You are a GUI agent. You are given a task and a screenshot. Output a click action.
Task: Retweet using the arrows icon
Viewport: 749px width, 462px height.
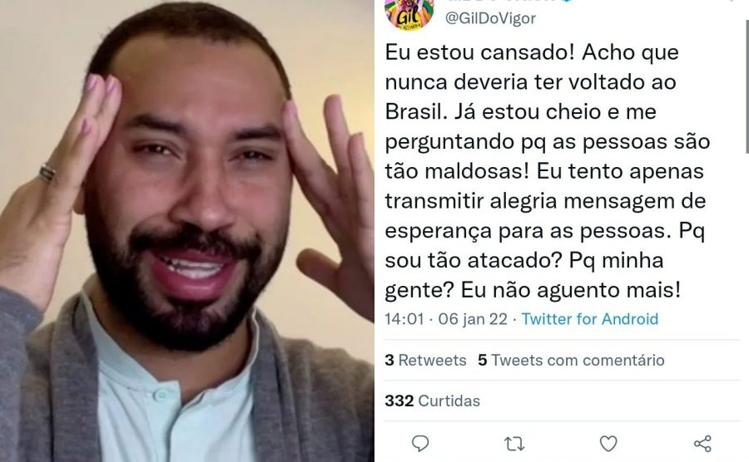point(514,445)
